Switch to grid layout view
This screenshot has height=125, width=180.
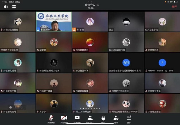[x=14, y=6]
